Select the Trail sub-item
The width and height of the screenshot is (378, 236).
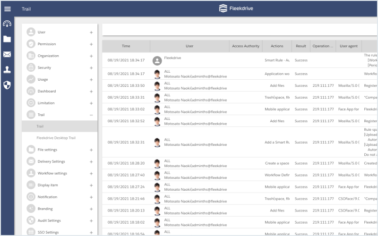tap(60, 126)
